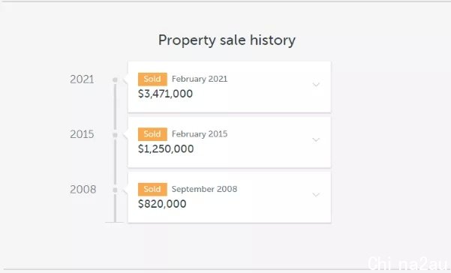Select the $1,250,000 sale price
The height and width of the screenshot is (273, 451).
tap(166, 148)
